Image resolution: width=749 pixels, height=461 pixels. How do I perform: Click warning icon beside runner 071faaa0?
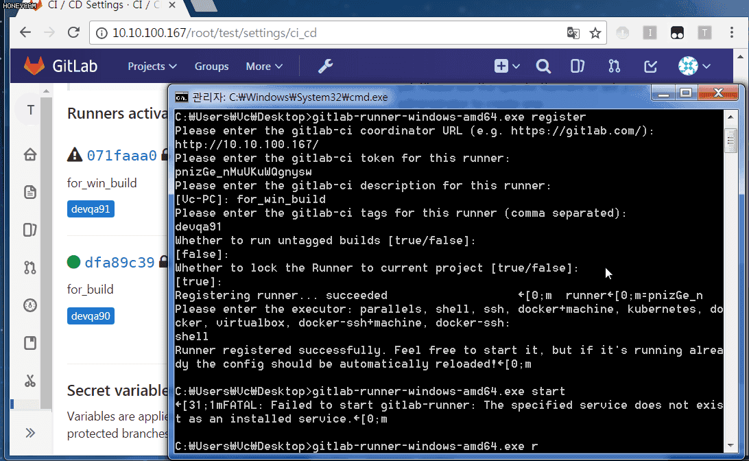click(x=75, y=155)
